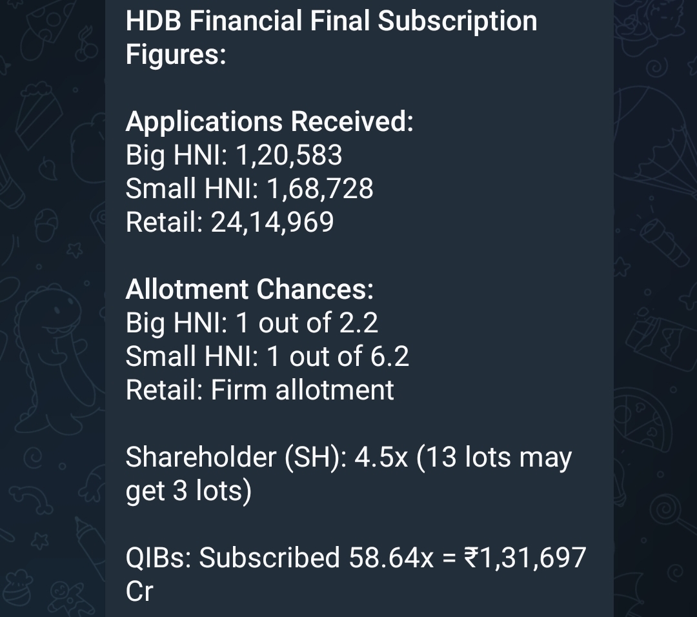Image resolution: width=697 pixels, height=617 pixels.
Task: Tap the "Allotment Chances:" bold heading
Action: pos(249,289)
